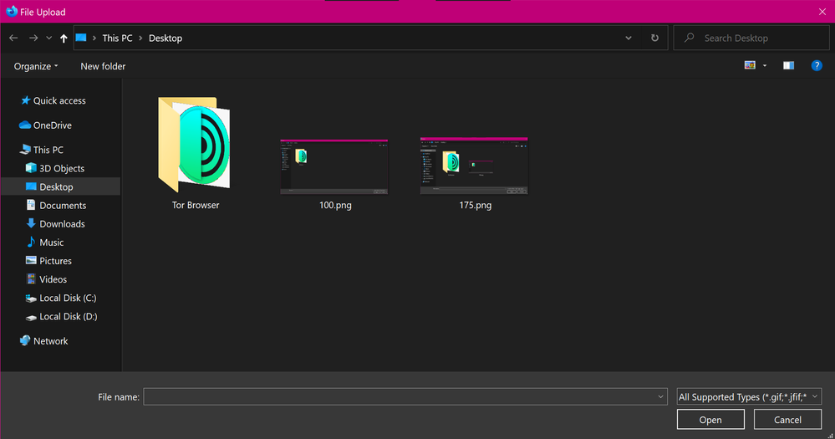Screen dimensions: 835x439
Task: Open the view options dropdown arrow
Action: (765, 65)
